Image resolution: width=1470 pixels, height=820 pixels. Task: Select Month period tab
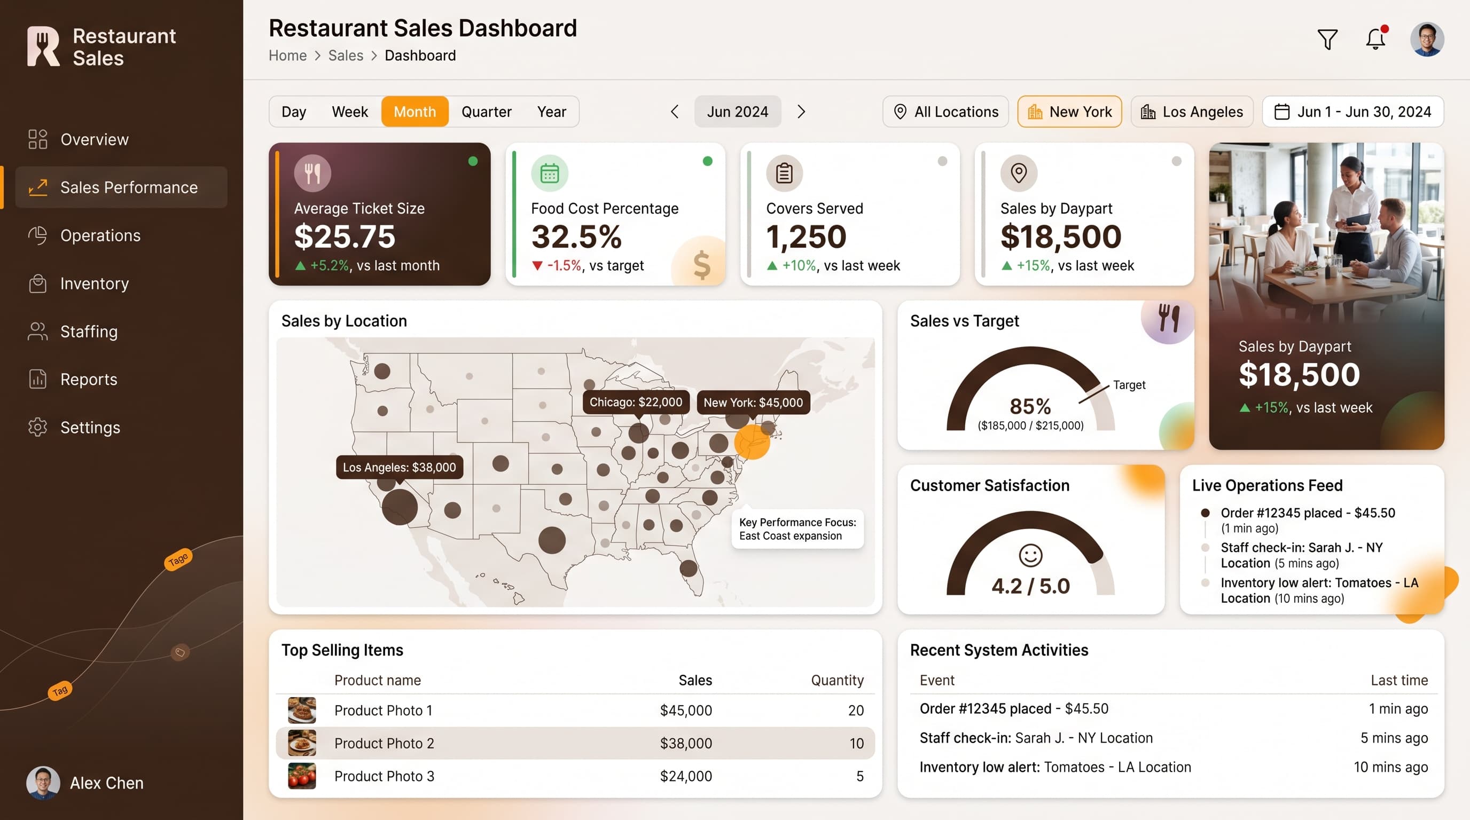pyautogui.click(x=415, y=112)
